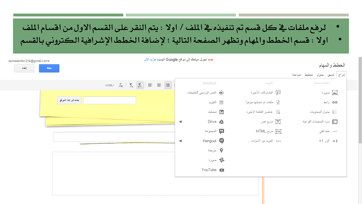Click the blue Save (حفظ) button

click(x=49, y=68)
